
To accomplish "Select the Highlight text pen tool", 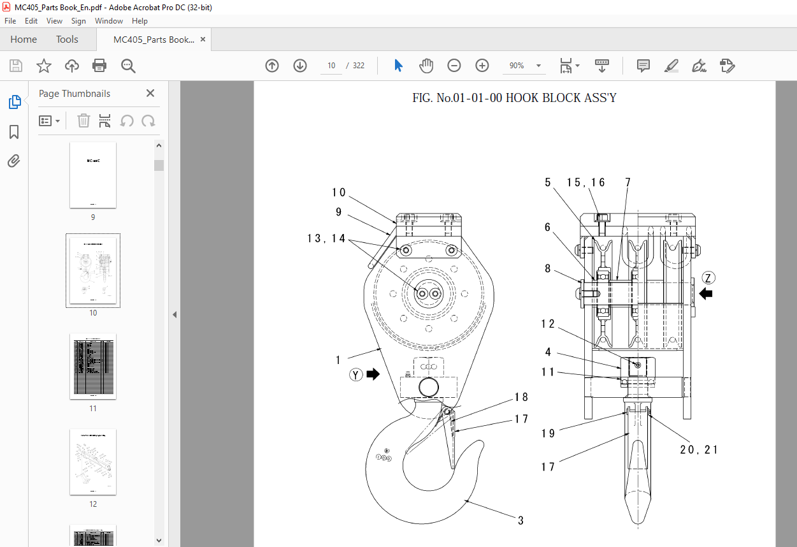I will coord(671,66).
